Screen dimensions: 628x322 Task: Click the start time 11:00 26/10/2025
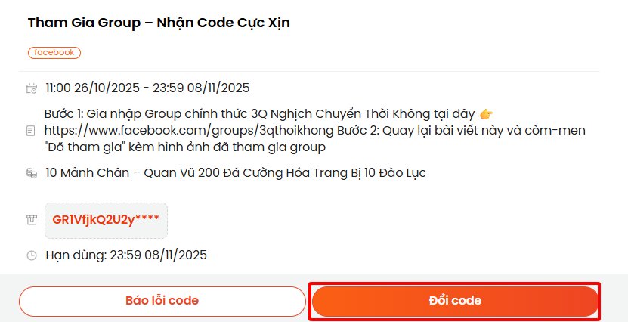point(93,88)
